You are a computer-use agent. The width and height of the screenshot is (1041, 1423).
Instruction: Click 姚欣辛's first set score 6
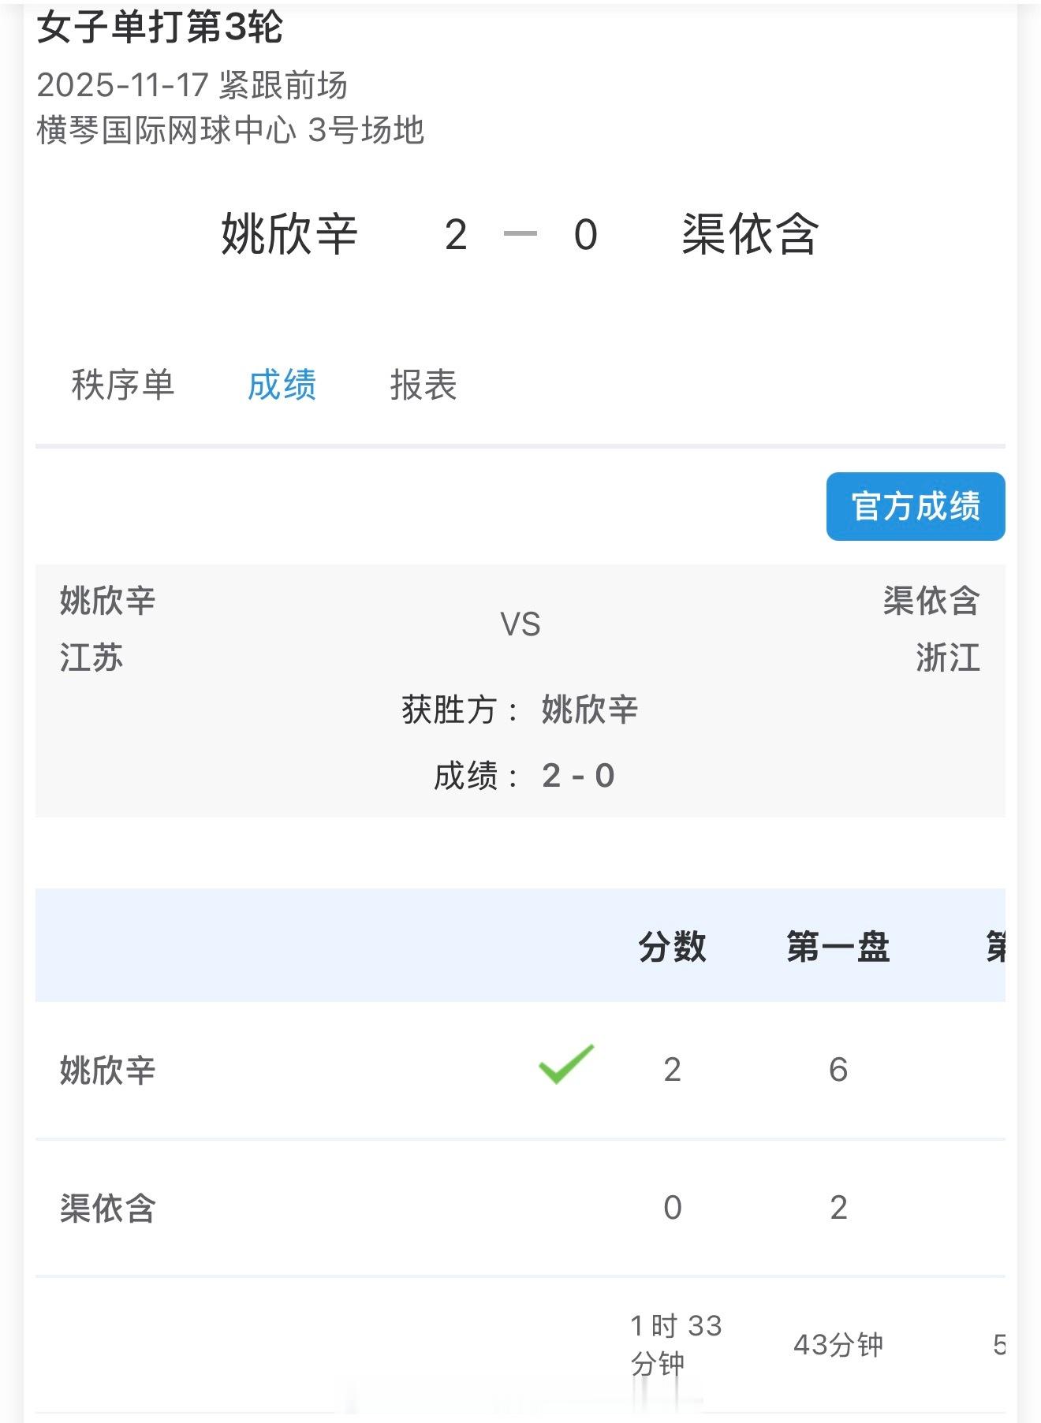[838, 1070]
